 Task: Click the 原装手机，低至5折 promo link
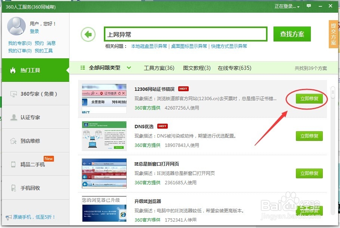(x=34, y=217)
